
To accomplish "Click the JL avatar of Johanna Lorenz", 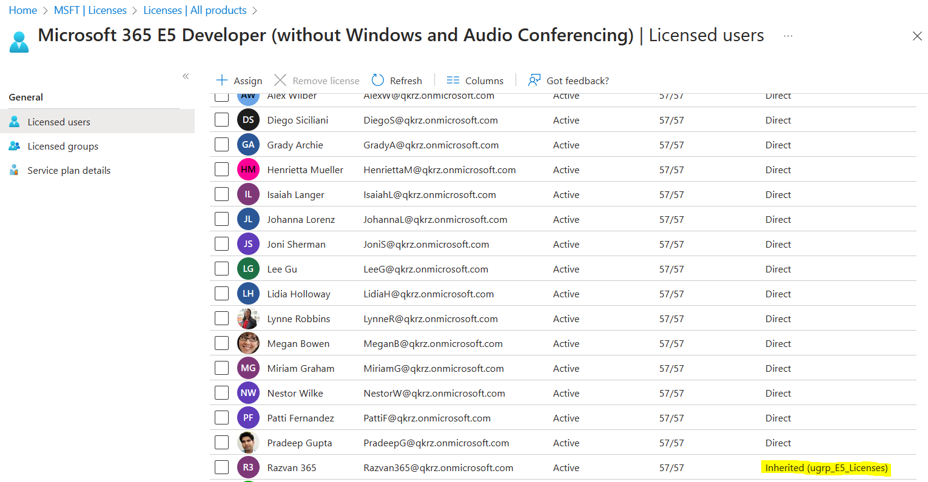I will tap(248, 219).
